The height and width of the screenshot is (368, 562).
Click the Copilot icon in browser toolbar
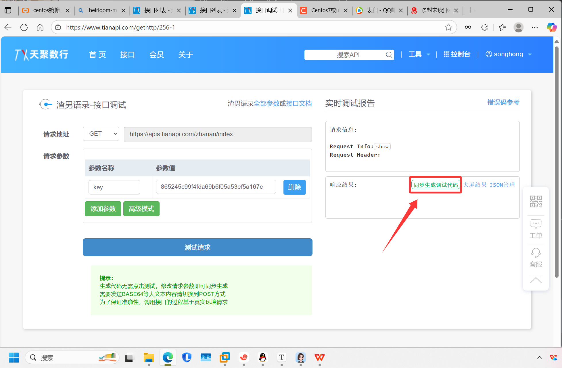coord(551,27)
